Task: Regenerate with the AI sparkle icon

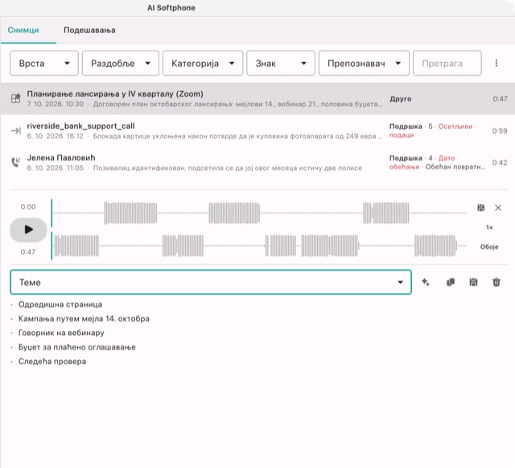Action: click(426, 282)
